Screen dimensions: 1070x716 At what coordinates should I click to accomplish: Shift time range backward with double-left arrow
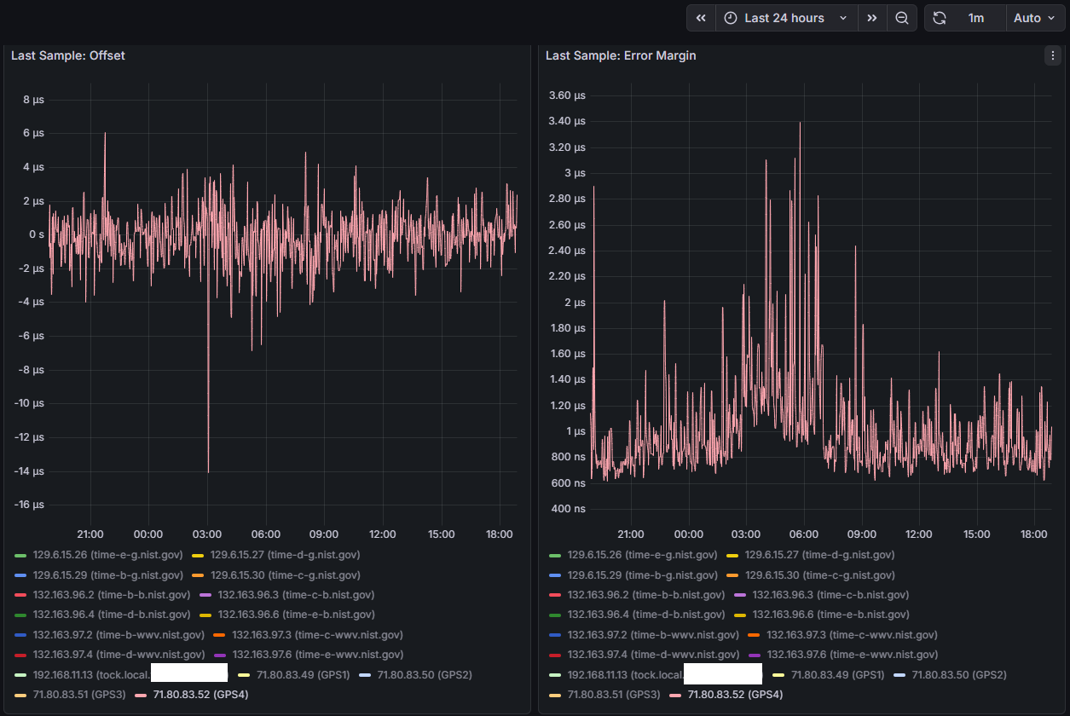tap(701, 18)
